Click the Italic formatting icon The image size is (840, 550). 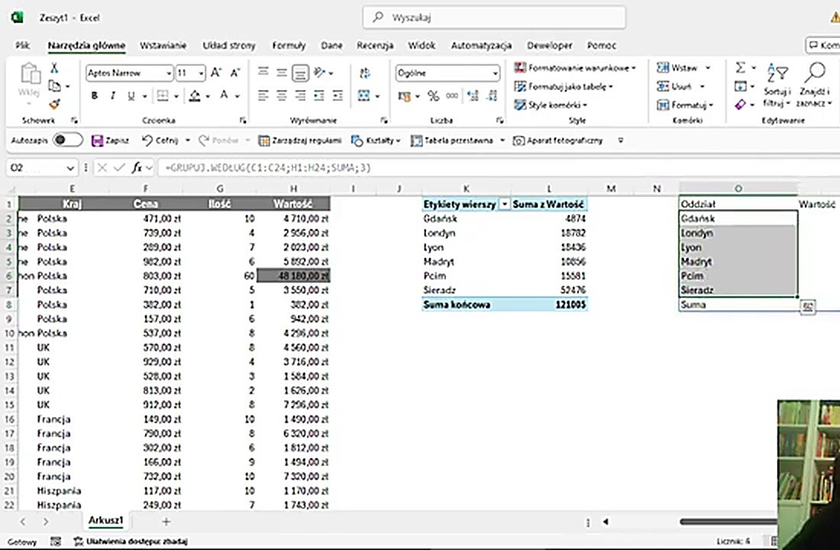tap(113, 96)
